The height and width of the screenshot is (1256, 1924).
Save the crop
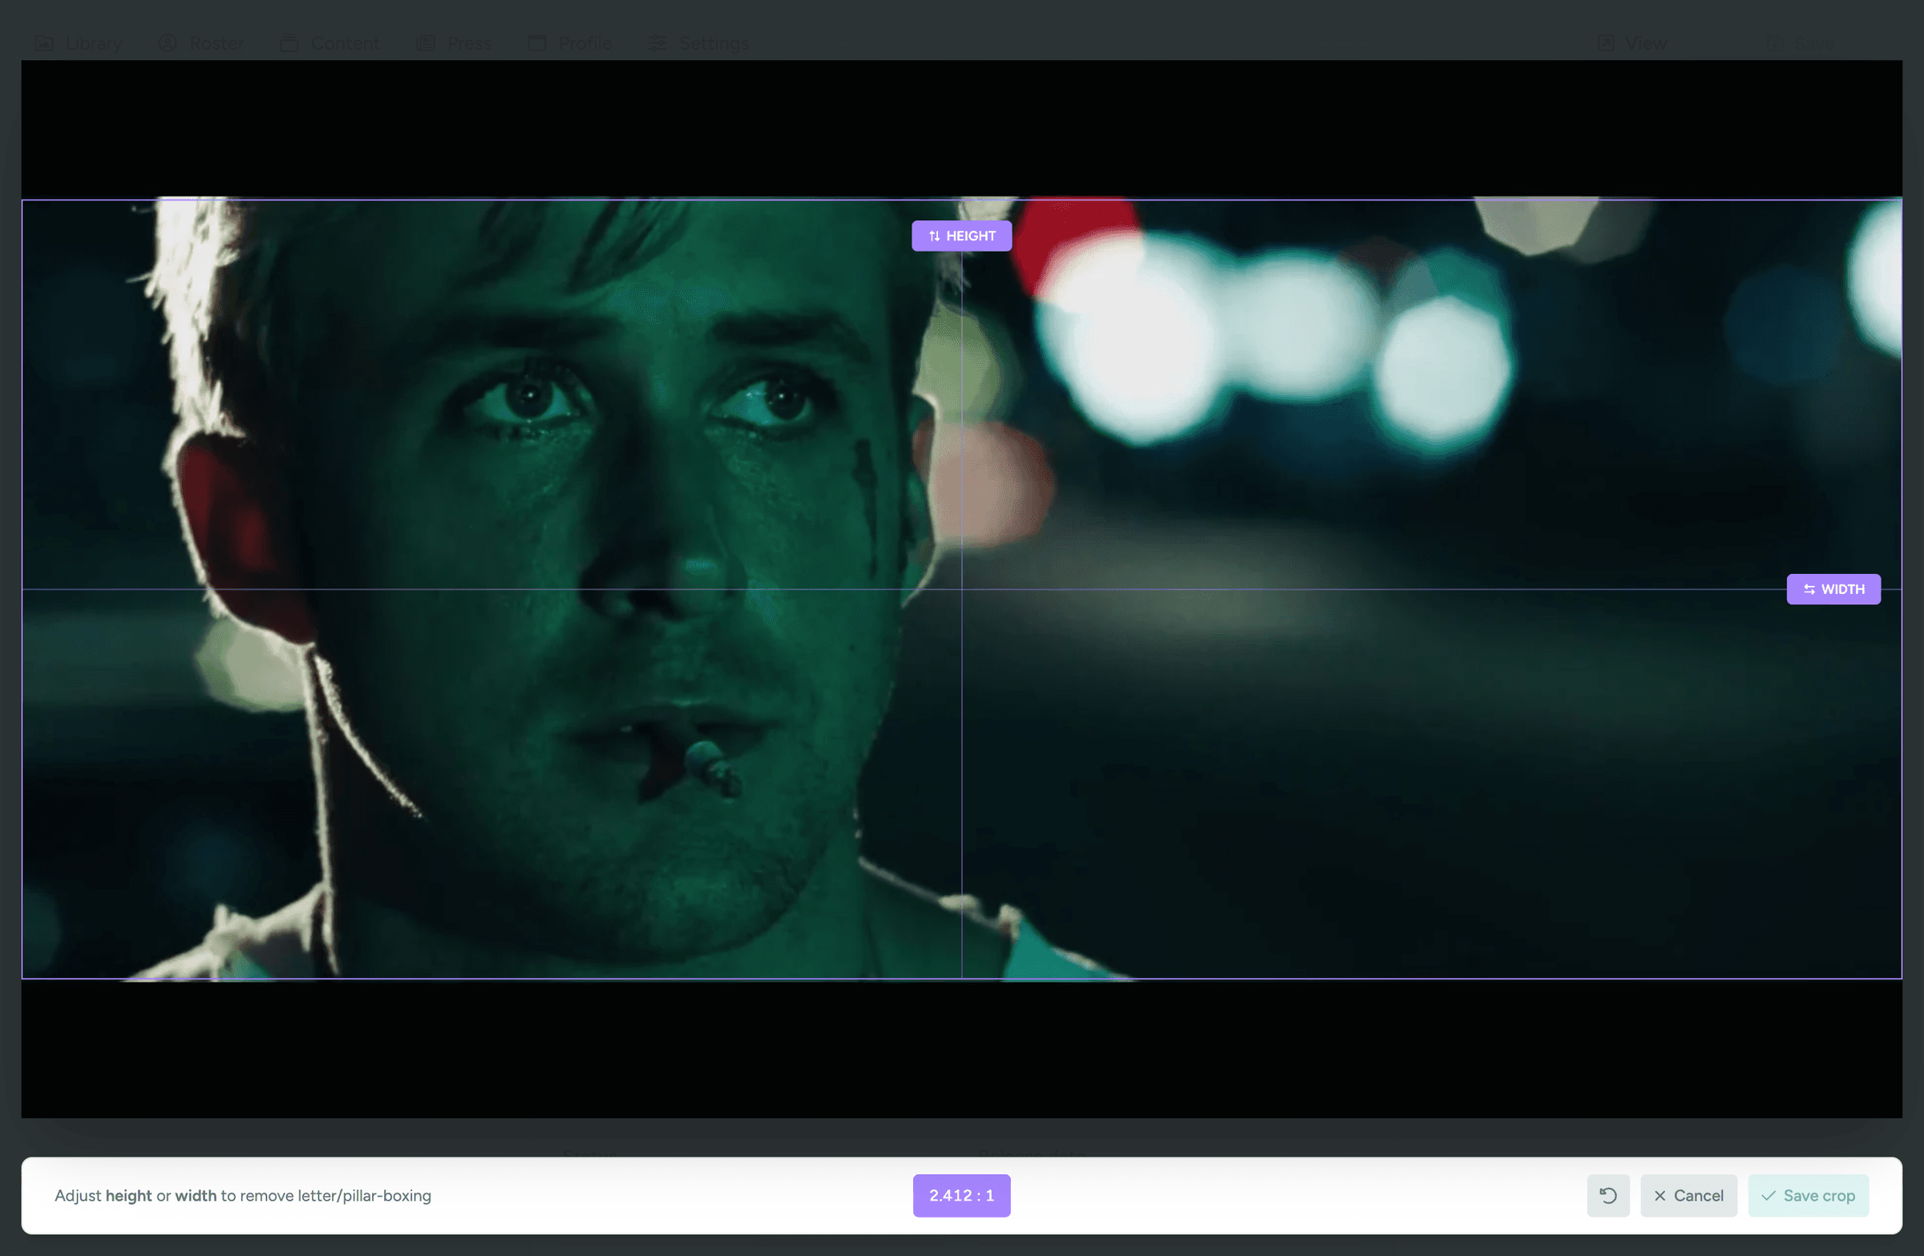pyautogui.click(x=1808, y=1195)
